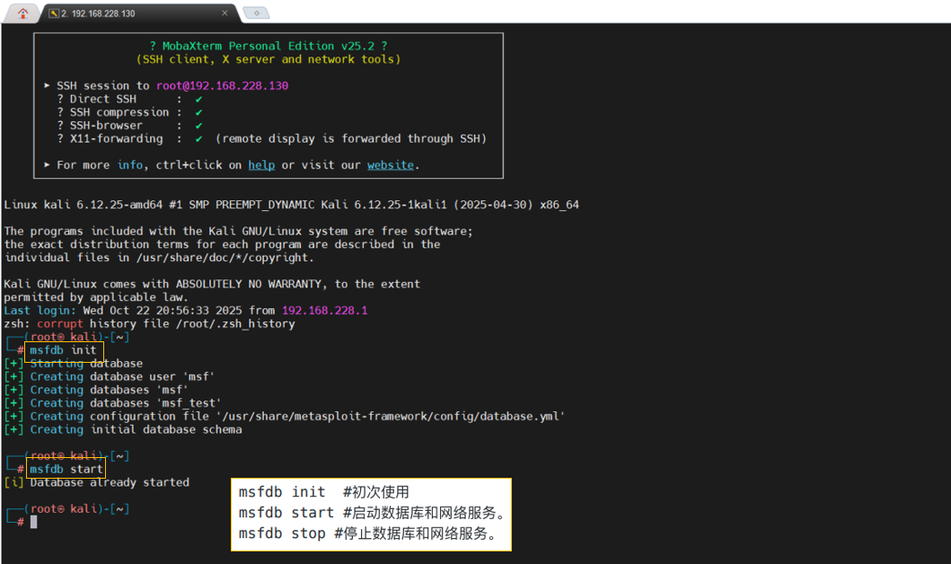Click the Linux kali 6.12.25-amd64 kernel line
Viewport: 951px width, 564px height.
tap(291, 205)
